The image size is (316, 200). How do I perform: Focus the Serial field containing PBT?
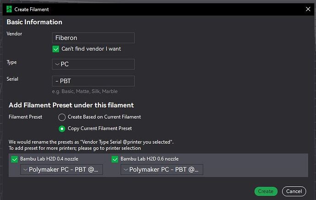(x=93, y=81)
